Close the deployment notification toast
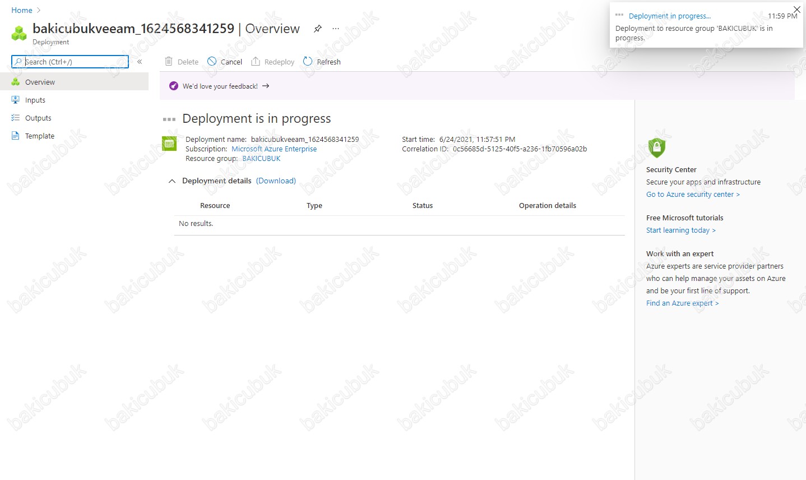Screen dimensions: 806x480 coord(797,10)
